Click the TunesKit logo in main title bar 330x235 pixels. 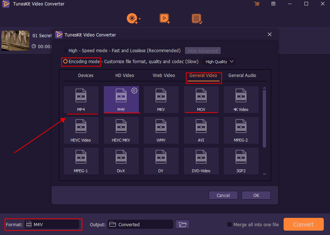(6, 4)
